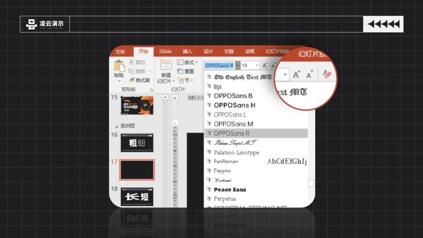Open the 节 section dropdown
The width and height of the screenshot is (423, 238).
click(185, 80)
